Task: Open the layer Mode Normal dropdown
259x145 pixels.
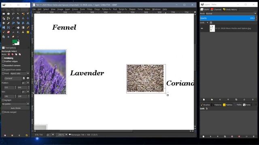Action: tap(231, 14)
